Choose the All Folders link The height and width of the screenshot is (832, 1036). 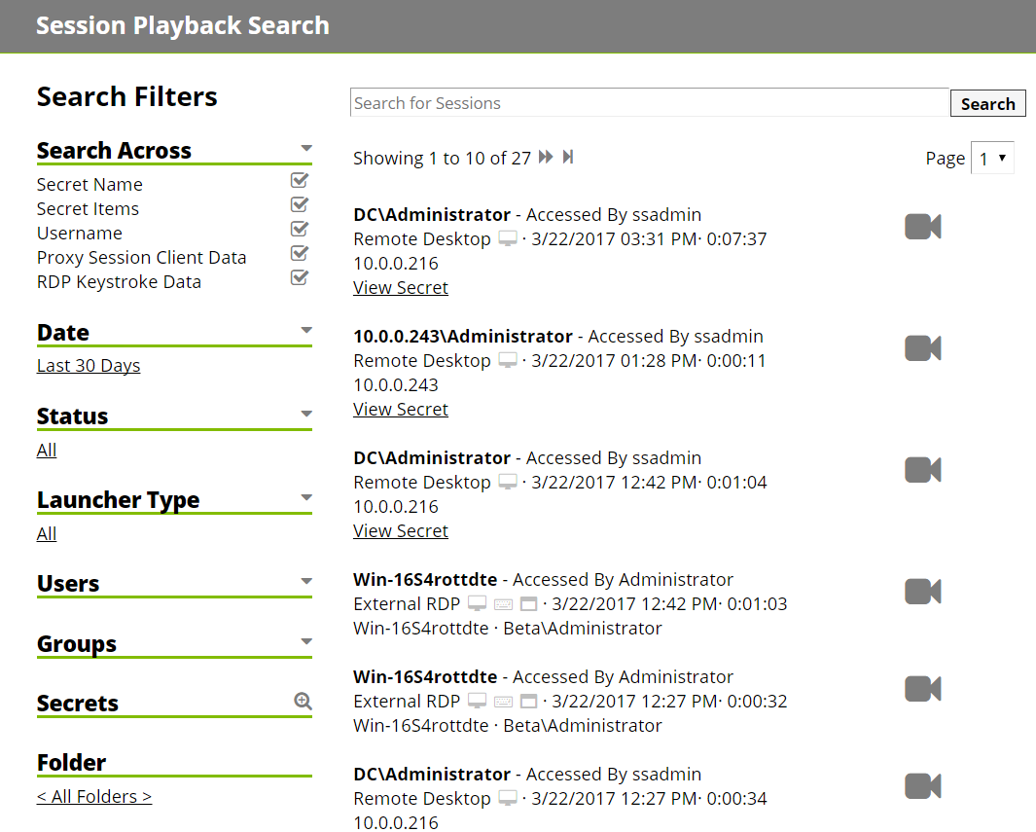coord(94,797)
